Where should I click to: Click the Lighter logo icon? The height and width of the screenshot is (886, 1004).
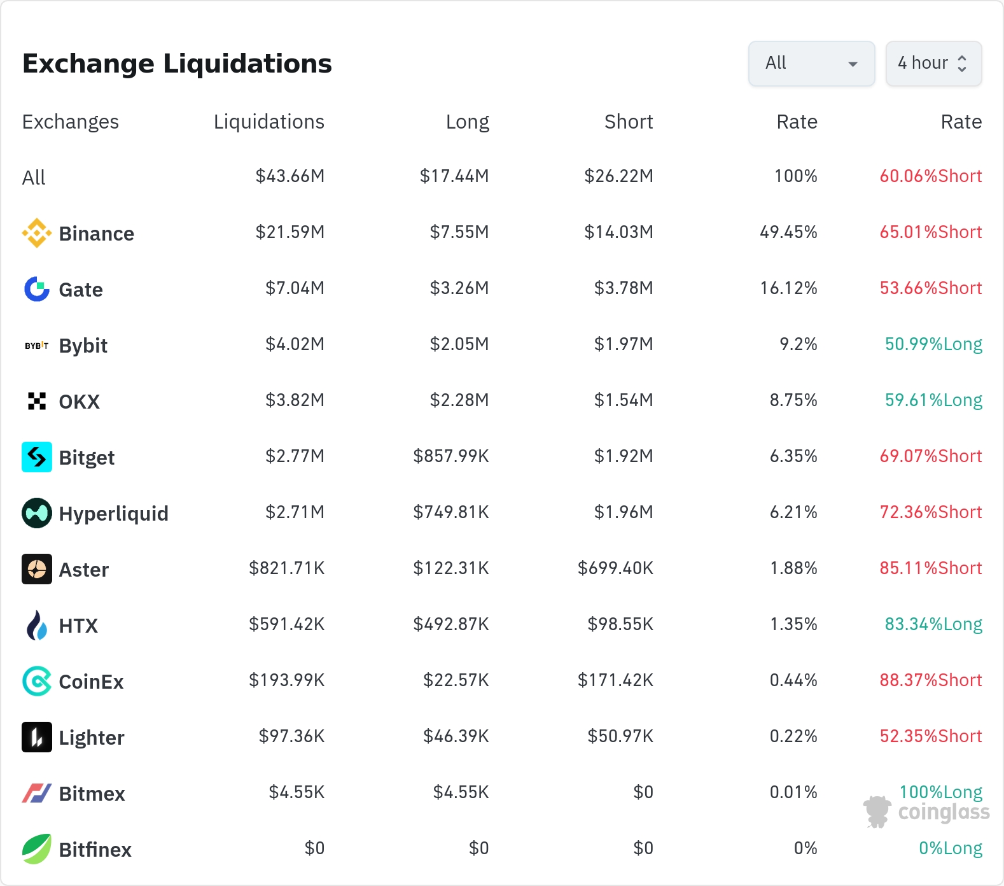click(37, 737)
